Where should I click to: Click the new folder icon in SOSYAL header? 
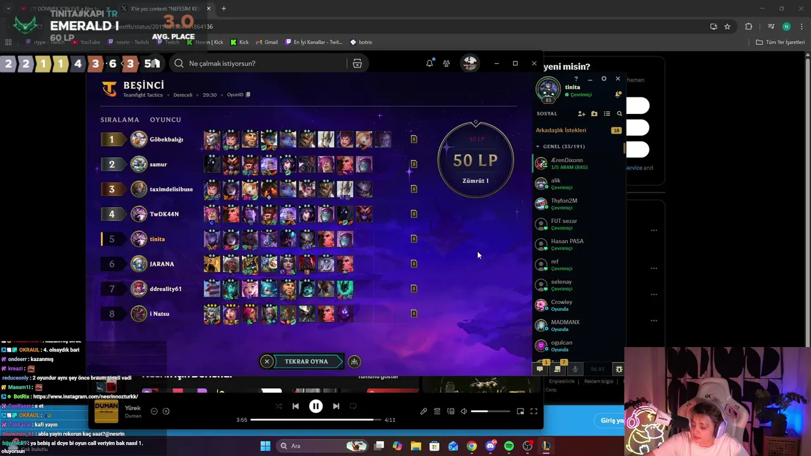[x=594, y=114]
